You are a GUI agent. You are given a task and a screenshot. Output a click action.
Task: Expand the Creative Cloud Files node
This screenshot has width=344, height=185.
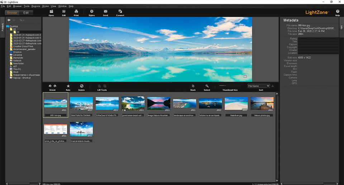(x=8, y=46)
